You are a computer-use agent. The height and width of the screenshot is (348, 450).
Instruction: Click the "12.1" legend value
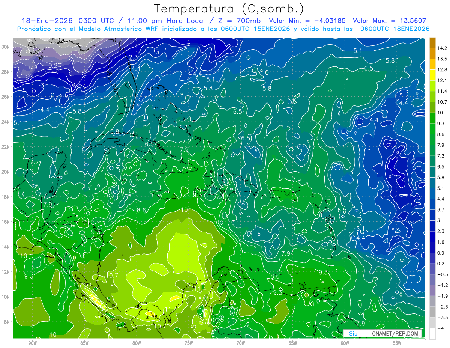pyautogui.click(x=442, y=80)
